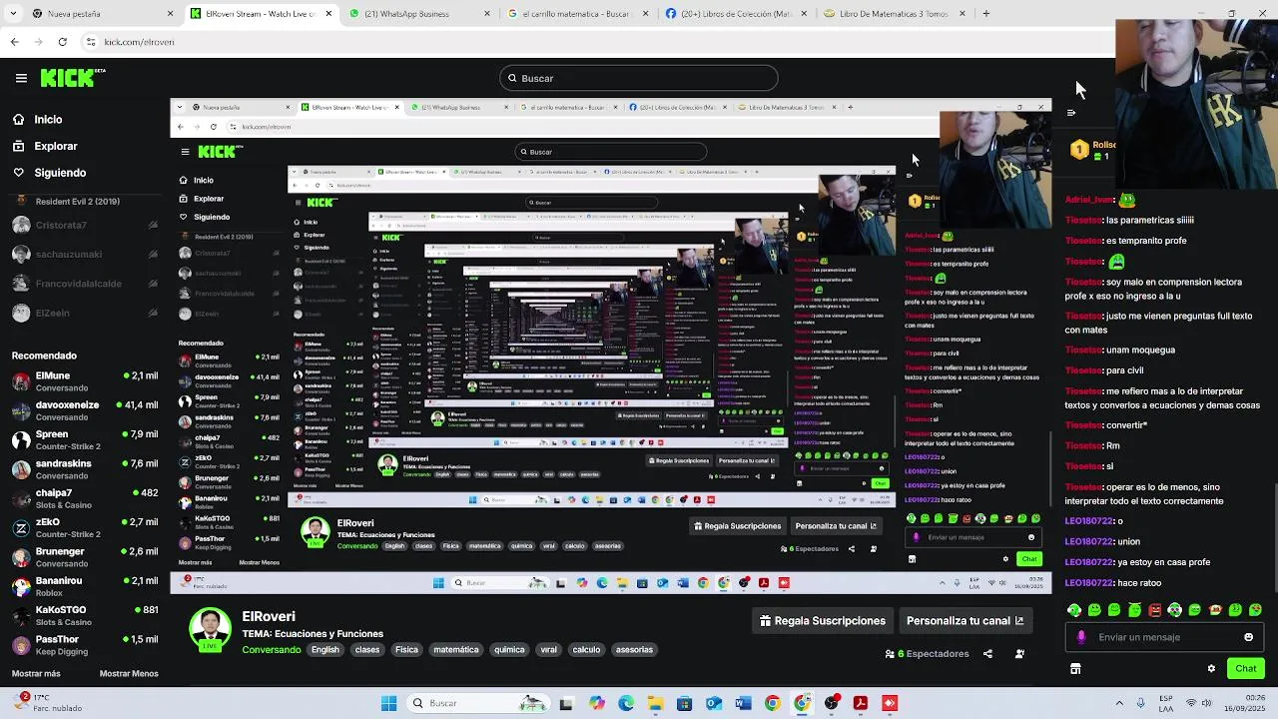This screenshot has width=1278, height=719.
Task: Open site info icon in the address bar
Action: point(91,42)
